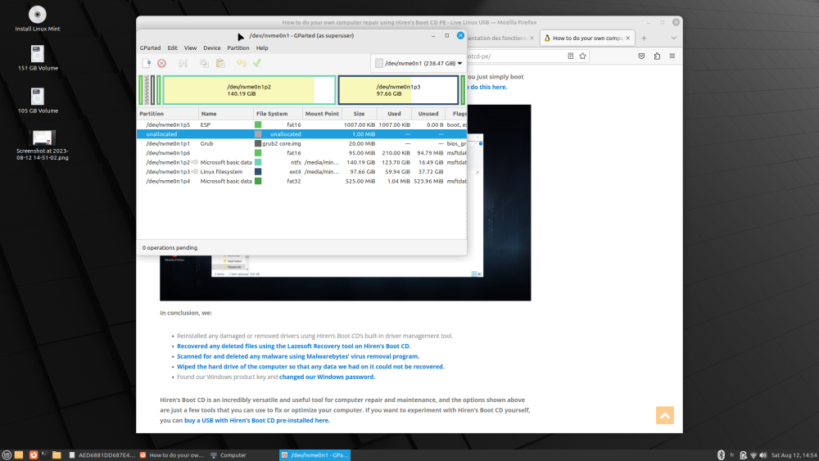Open the Partition menu in GParted

[x=238, y=48]
